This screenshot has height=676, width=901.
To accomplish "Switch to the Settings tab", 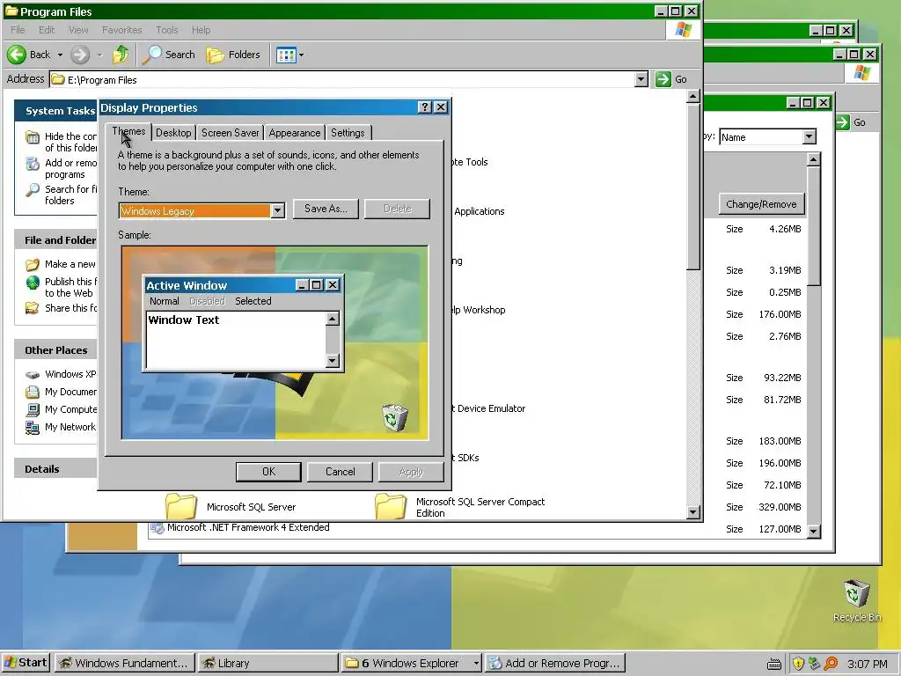I will (x=348, y=133).
